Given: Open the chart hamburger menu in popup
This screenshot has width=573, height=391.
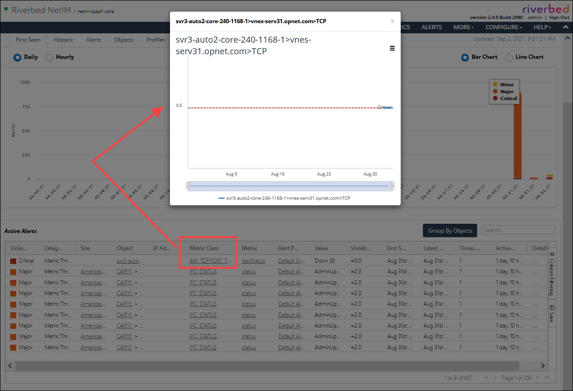Looking at the screenshot, I should coord(392,48).
